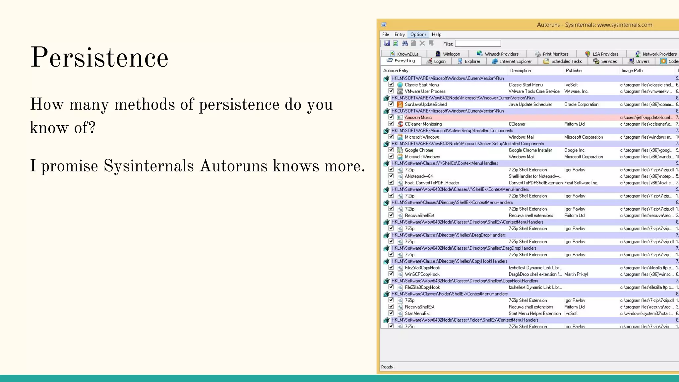
Task: Switch to the Logon tab
Action: click(x=436, y=61)
